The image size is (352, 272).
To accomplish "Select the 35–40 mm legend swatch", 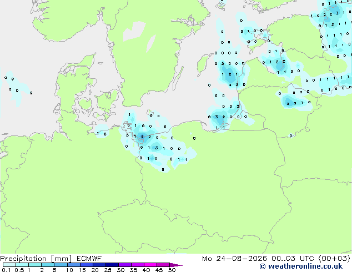I will tap(138, 265).
